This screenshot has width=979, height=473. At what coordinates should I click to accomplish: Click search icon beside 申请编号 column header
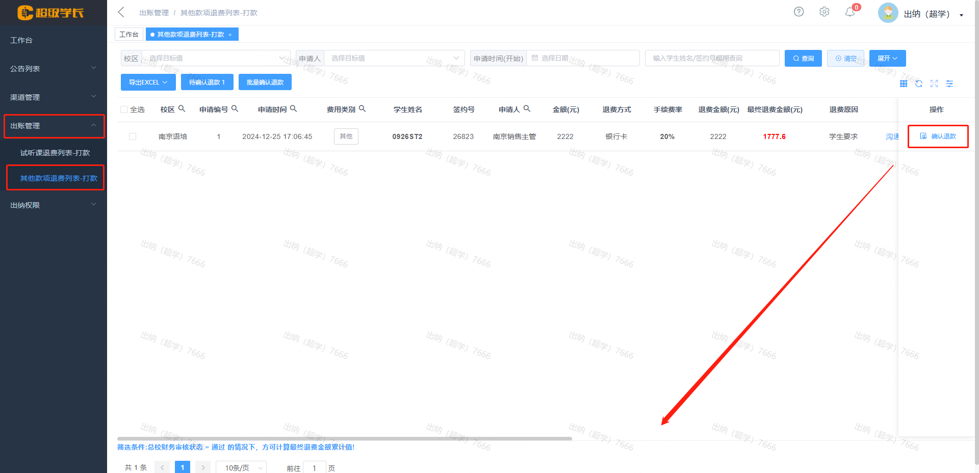[235, 109]
